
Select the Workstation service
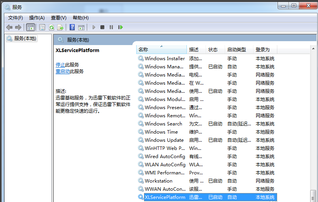207,181
